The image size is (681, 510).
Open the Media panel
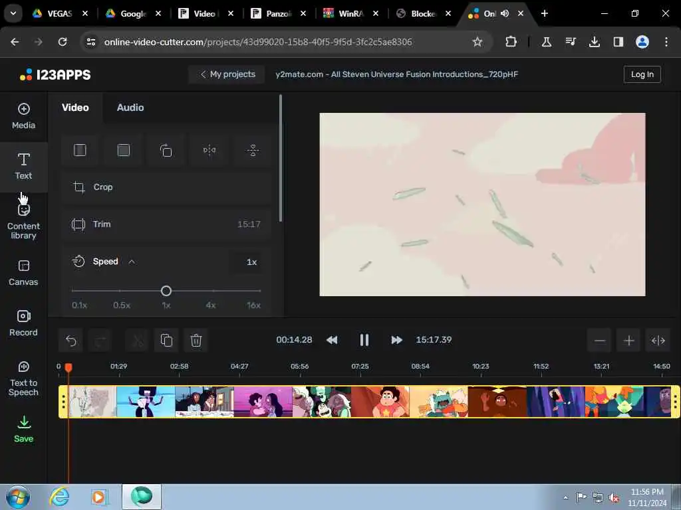(23, 116)
